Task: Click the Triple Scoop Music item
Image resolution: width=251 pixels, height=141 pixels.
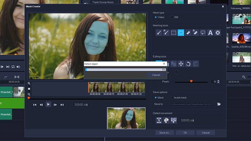Action: coord(103,2)
